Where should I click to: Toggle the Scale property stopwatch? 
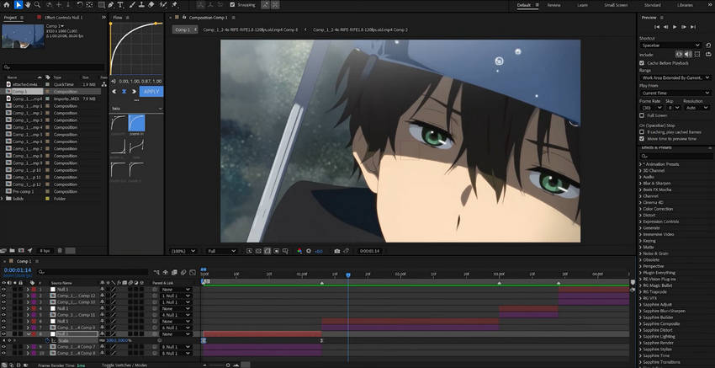(47, 340)
